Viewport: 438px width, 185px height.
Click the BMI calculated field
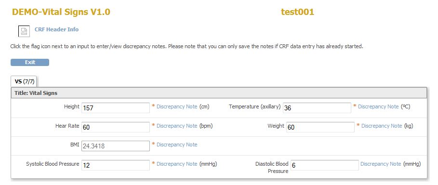[x=116, y=146]
